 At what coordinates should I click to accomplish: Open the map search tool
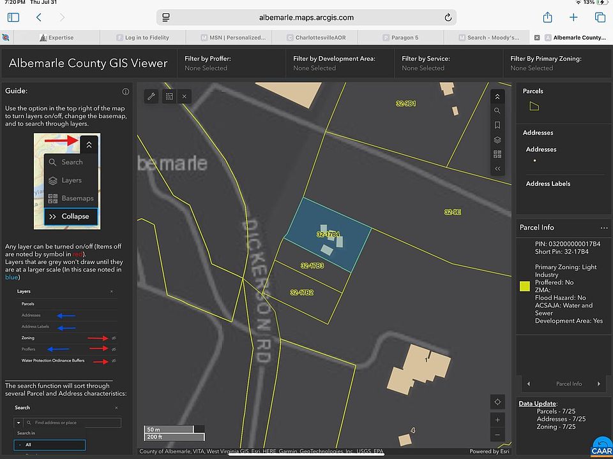point(497,110)
